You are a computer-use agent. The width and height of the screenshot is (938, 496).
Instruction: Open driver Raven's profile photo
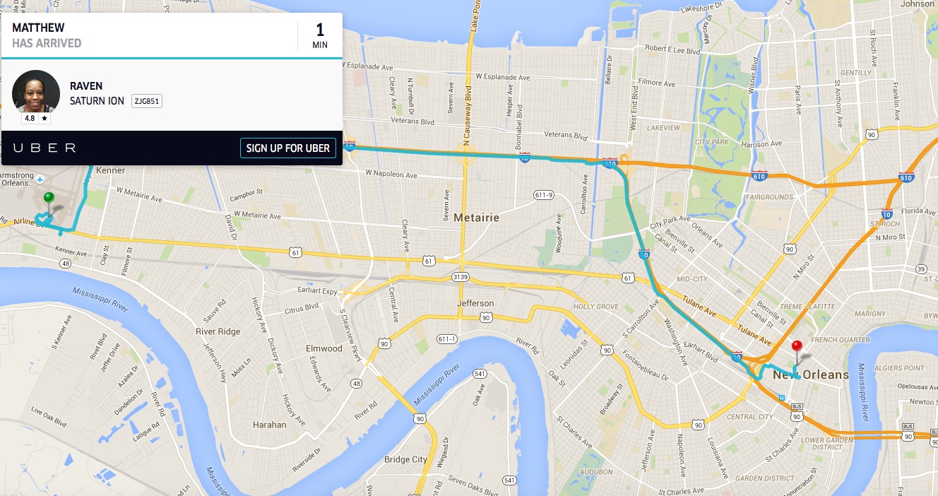[36, 93]
